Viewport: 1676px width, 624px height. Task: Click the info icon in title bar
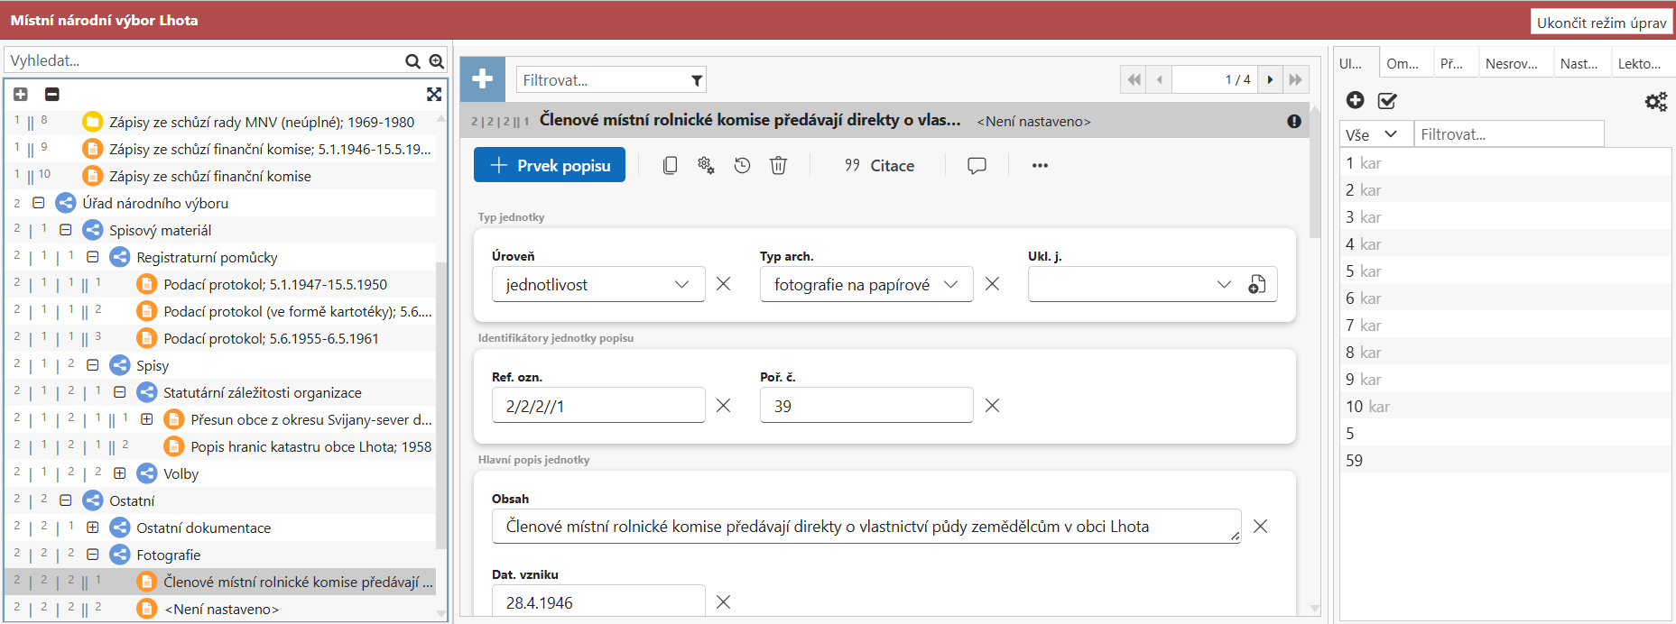point(1293,121)
